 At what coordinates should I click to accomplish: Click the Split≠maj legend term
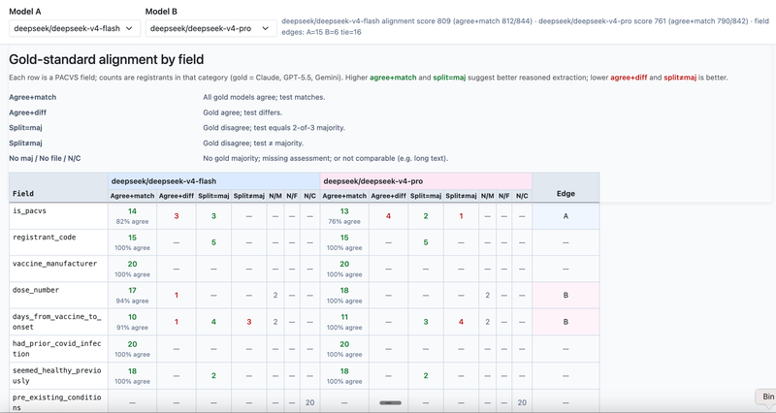click(x=26, y=143)
